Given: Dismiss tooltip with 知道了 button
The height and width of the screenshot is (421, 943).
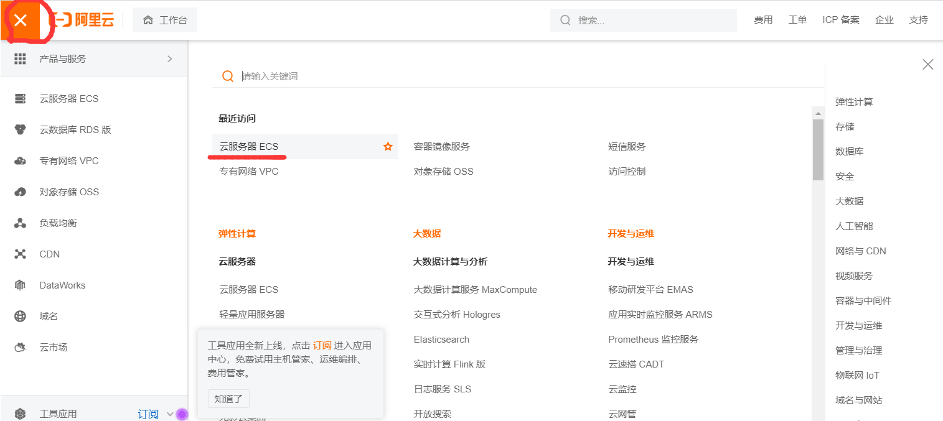Looking at the screenshot, I should click(x=228, y=399).
